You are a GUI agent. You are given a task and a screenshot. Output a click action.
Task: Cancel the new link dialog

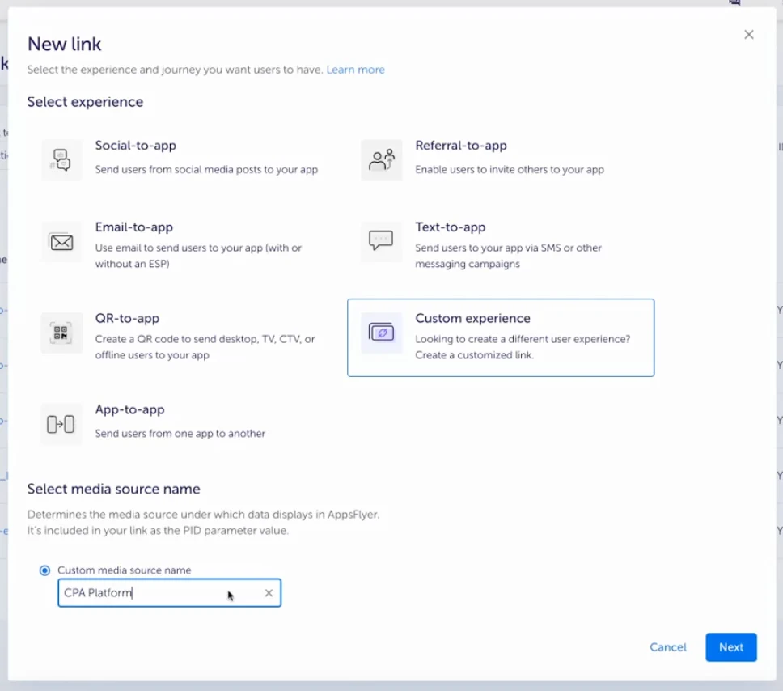tap(667, 647)
